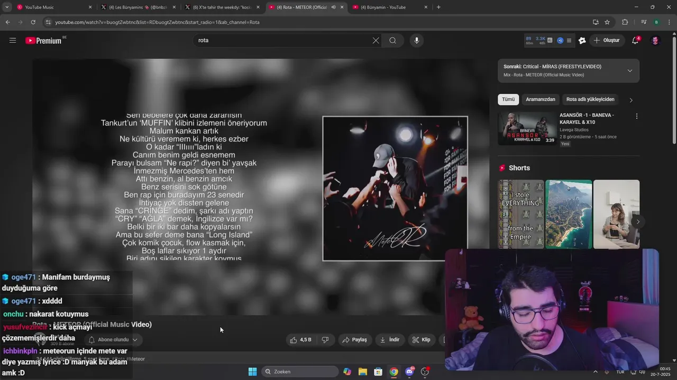The height and width of the screenshot is (380, 677).
Task: Download the video with İndir
Action: click(390, 340)
